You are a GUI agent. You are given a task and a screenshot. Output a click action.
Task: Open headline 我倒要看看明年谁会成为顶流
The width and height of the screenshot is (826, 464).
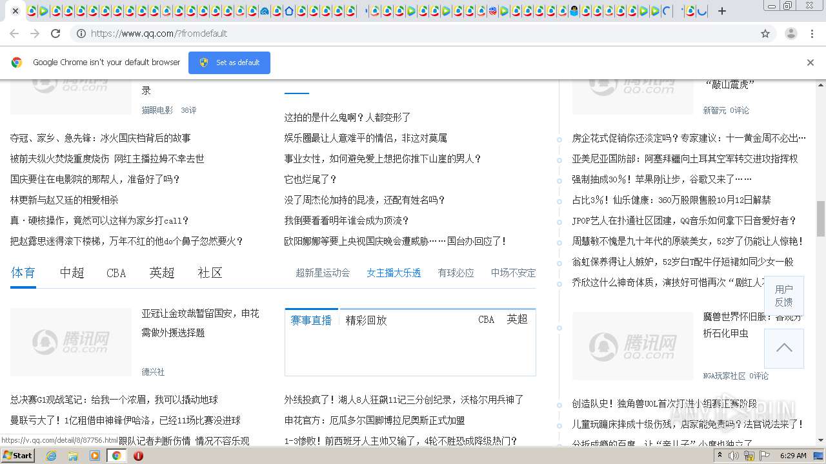coord(347,220)
